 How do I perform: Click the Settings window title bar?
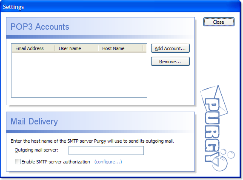pos(121,7)
